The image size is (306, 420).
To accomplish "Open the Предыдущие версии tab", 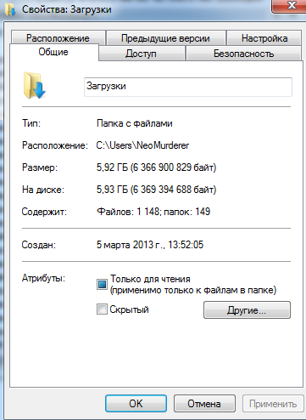I will (x=165, y=38).
